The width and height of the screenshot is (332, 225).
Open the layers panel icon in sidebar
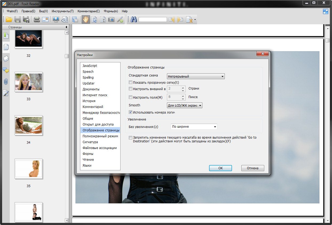pyautogui.click(x=6, y=59)
